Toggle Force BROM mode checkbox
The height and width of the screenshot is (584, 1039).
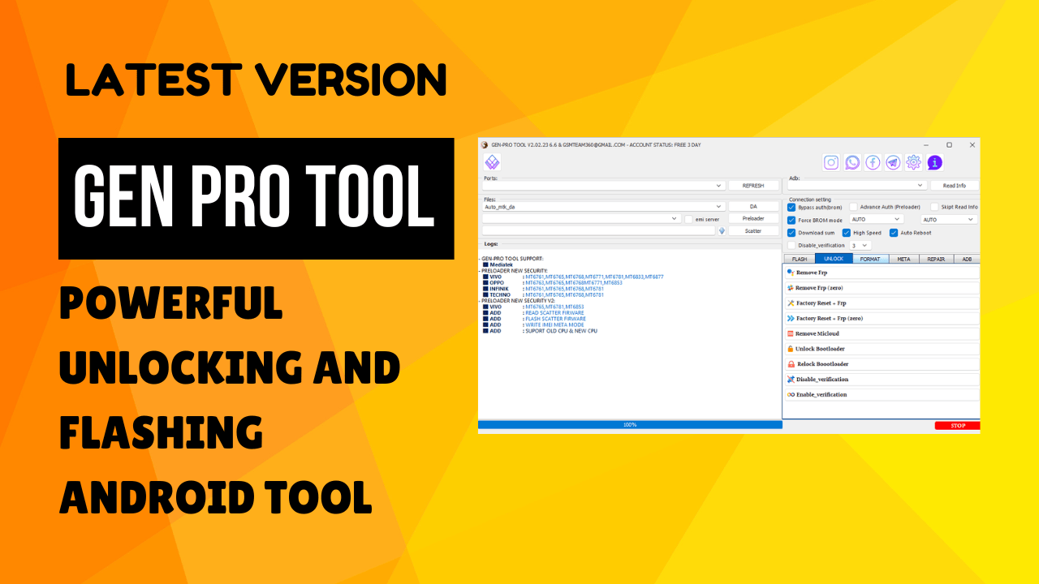(x=791, y=220)
